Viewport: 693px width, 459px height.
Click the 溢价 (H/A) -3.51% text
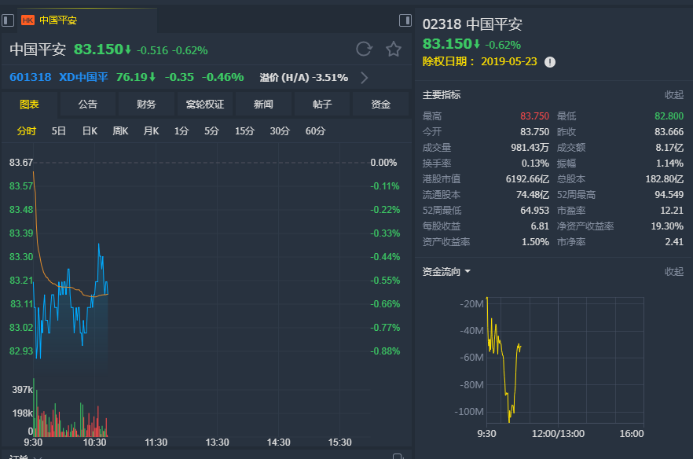(303, 78)
